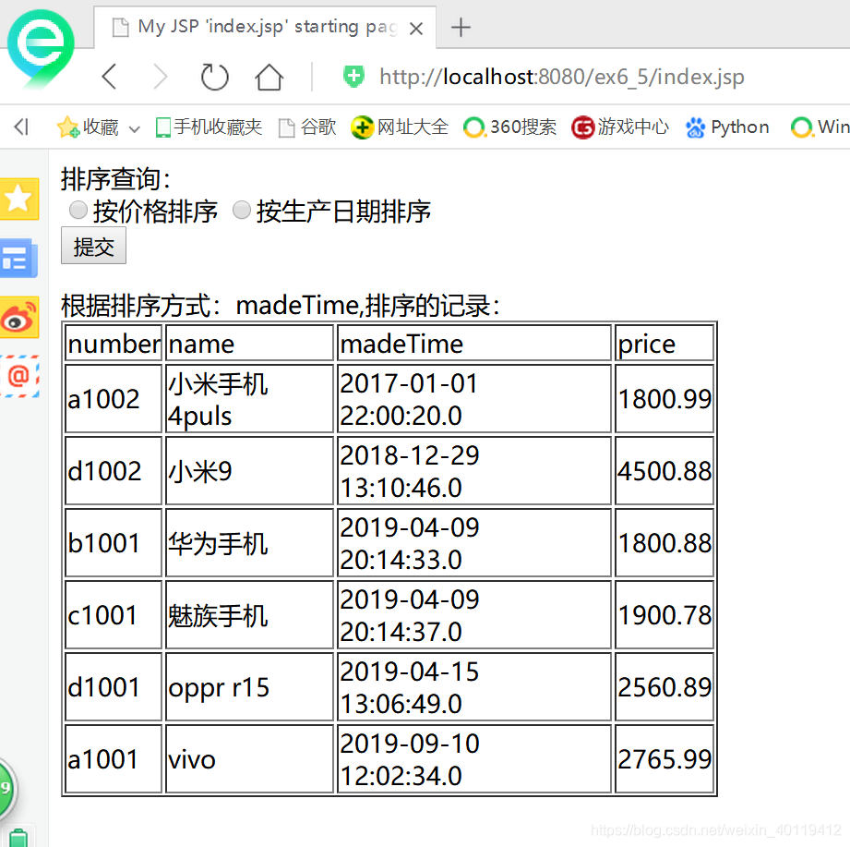This screenshot has height=847, width=850.
Task: Open the Python bookmark
Action: click(x=727, y=127)
